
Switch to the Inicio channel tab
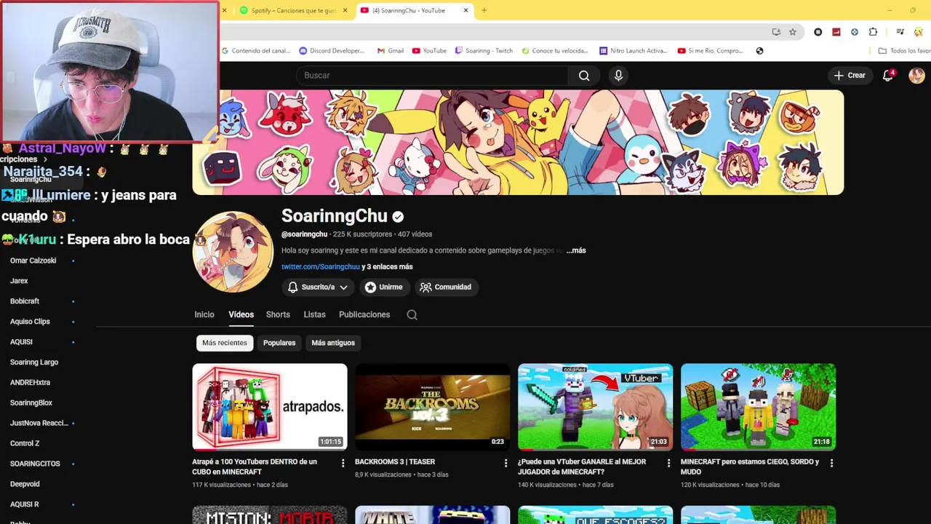point(204,314)
